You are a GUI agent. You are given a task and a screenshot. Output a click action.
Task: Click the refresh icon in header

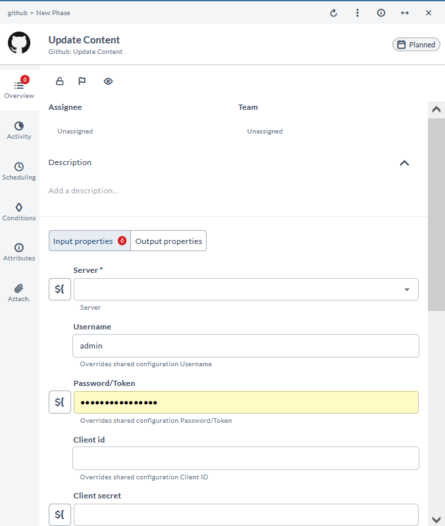pos(334,12)
